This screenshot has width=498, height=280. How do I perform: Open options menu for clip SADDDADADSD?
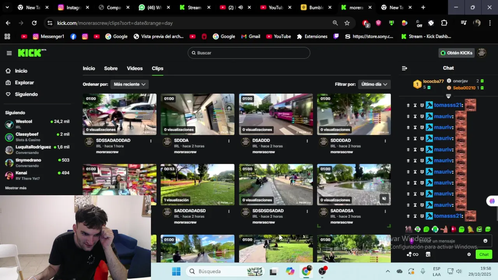tap(229, 211)
